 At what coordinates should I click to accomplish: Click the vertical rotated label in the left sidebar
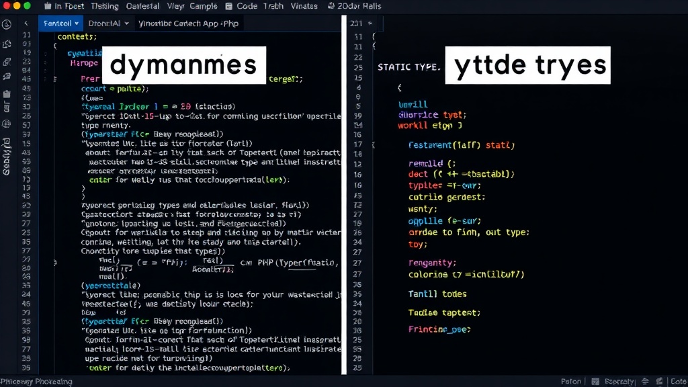(x=7, y=157)
